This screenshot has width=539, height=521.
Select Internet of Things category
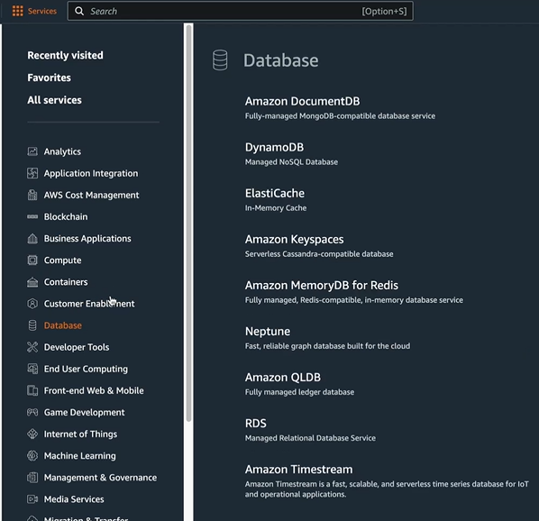coord(80,434)
